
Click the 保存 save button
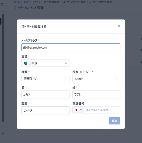point(115,121)
